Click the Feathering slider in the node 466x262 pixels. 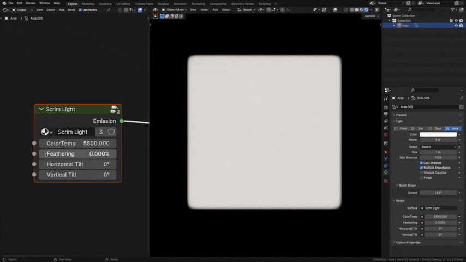click(x=77, y=154)
